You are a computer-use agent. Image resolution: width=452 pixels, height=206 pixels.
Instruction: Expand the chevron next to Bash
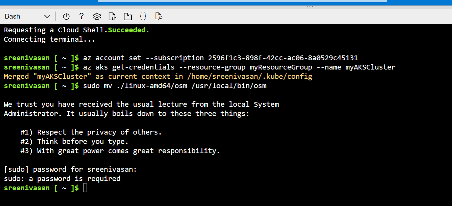coord(47,16)
